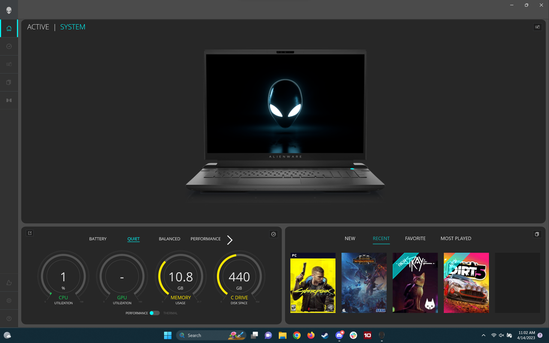Select the Quiet power mode
This screenshot has width=549, height=343.
click(x=133, y=239)
